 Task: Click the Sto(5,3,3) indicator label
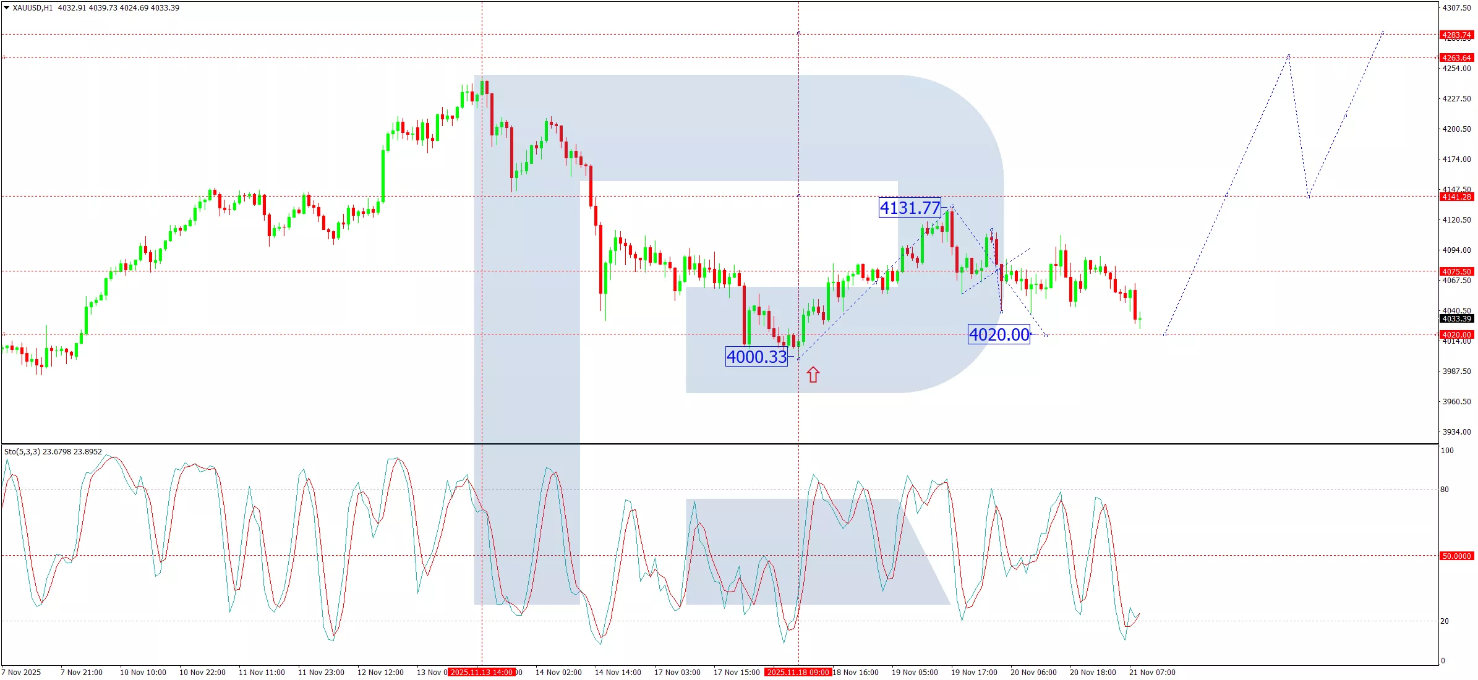pos(22,452)
